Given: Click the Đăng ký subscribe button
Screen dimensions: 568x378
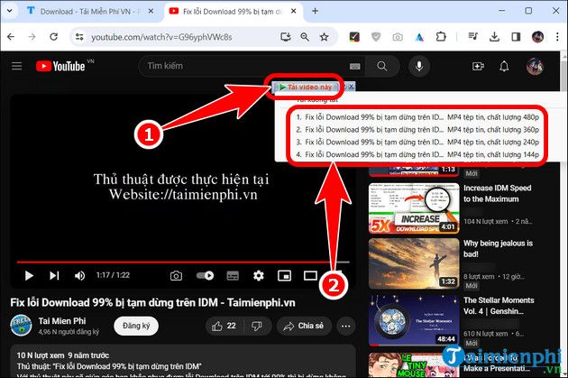Looking at the screenshot, I should 136,326.
